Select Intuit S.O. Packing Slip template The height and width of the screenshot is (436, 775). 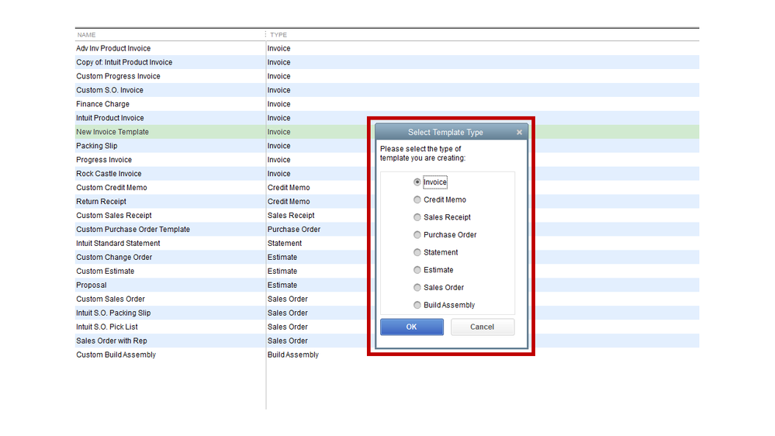coord(113,313)
